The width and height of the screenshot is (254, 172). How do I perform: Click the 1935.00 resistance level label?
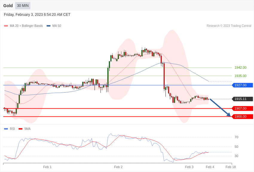click(x=241, y=76)
